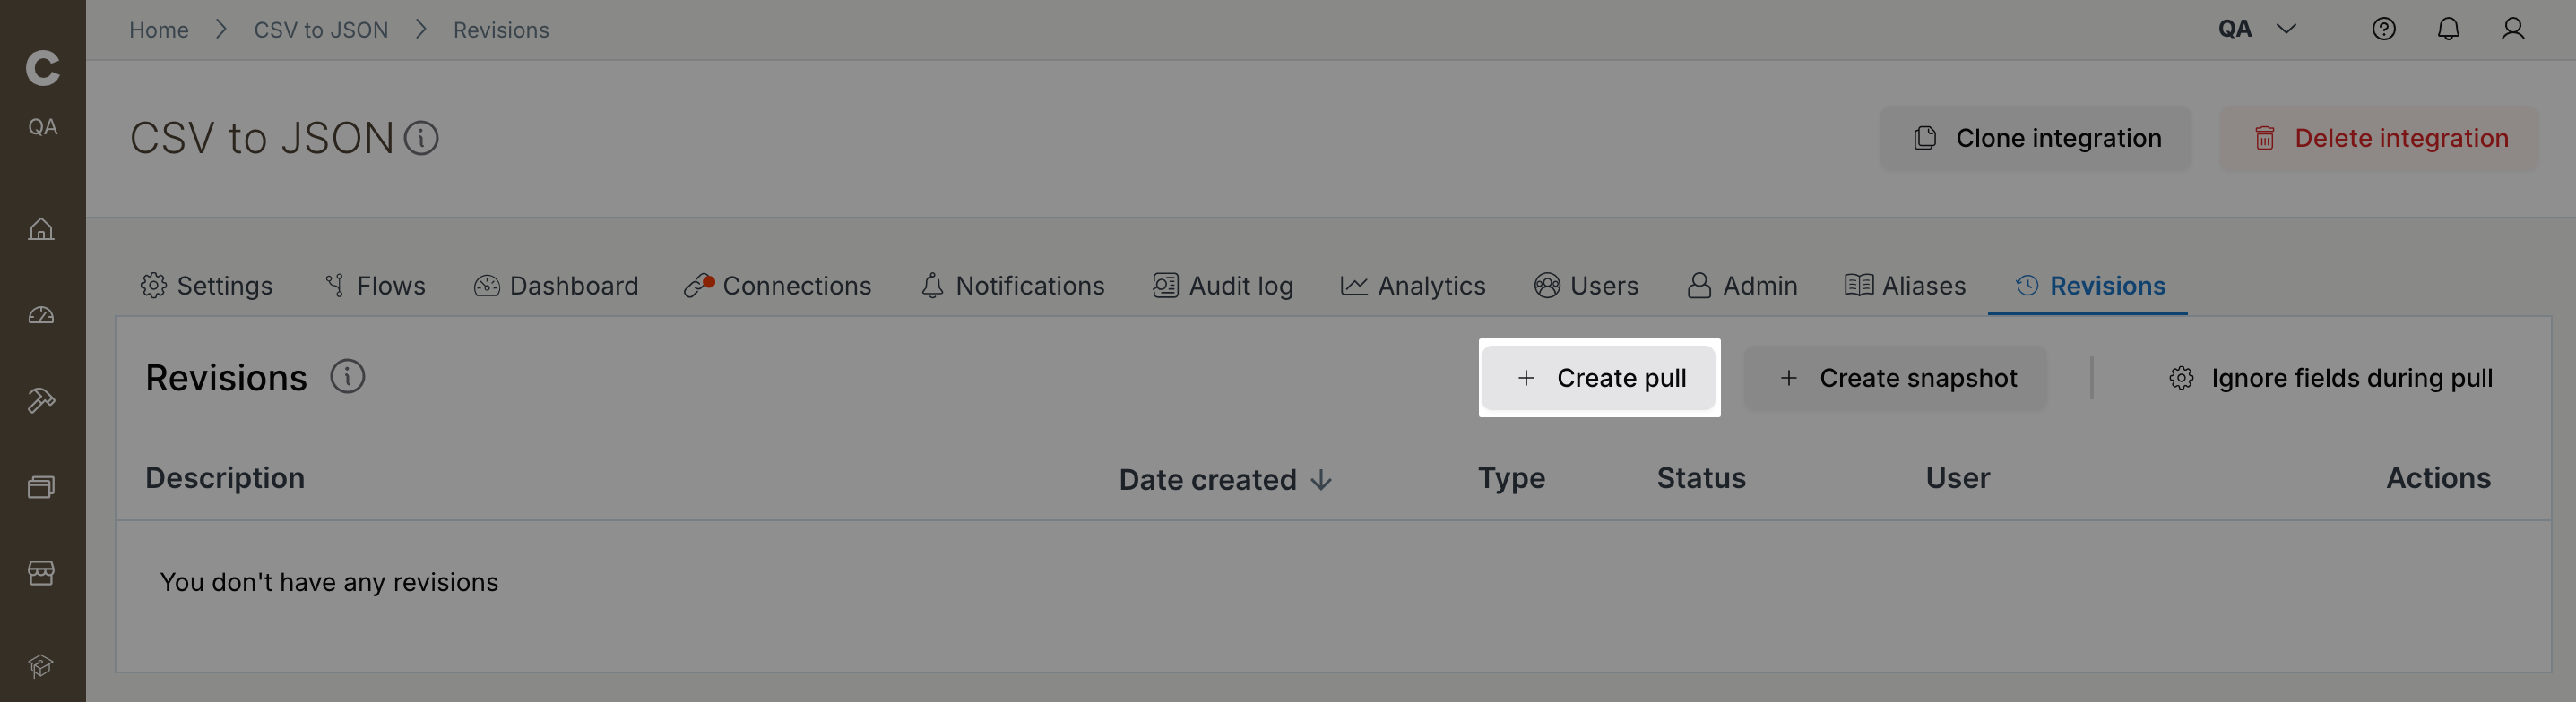2576x702 pixels.
Task: Click the 'You don't have any revisions' message
Action: pyautogui.click(x=329, y=582)
